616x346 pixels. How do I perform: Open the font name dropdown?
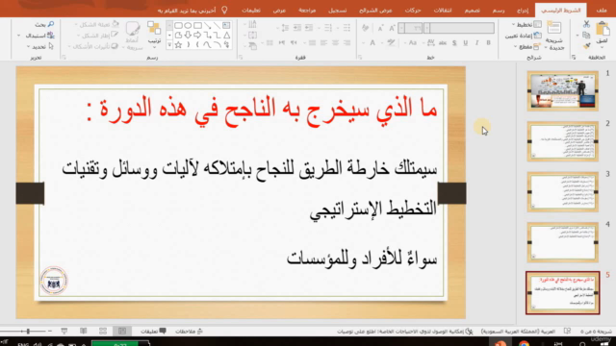tap(427, 28)
